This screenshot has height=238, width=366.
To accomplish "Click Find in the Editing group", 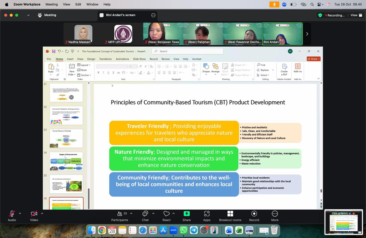I will point(261,65).
